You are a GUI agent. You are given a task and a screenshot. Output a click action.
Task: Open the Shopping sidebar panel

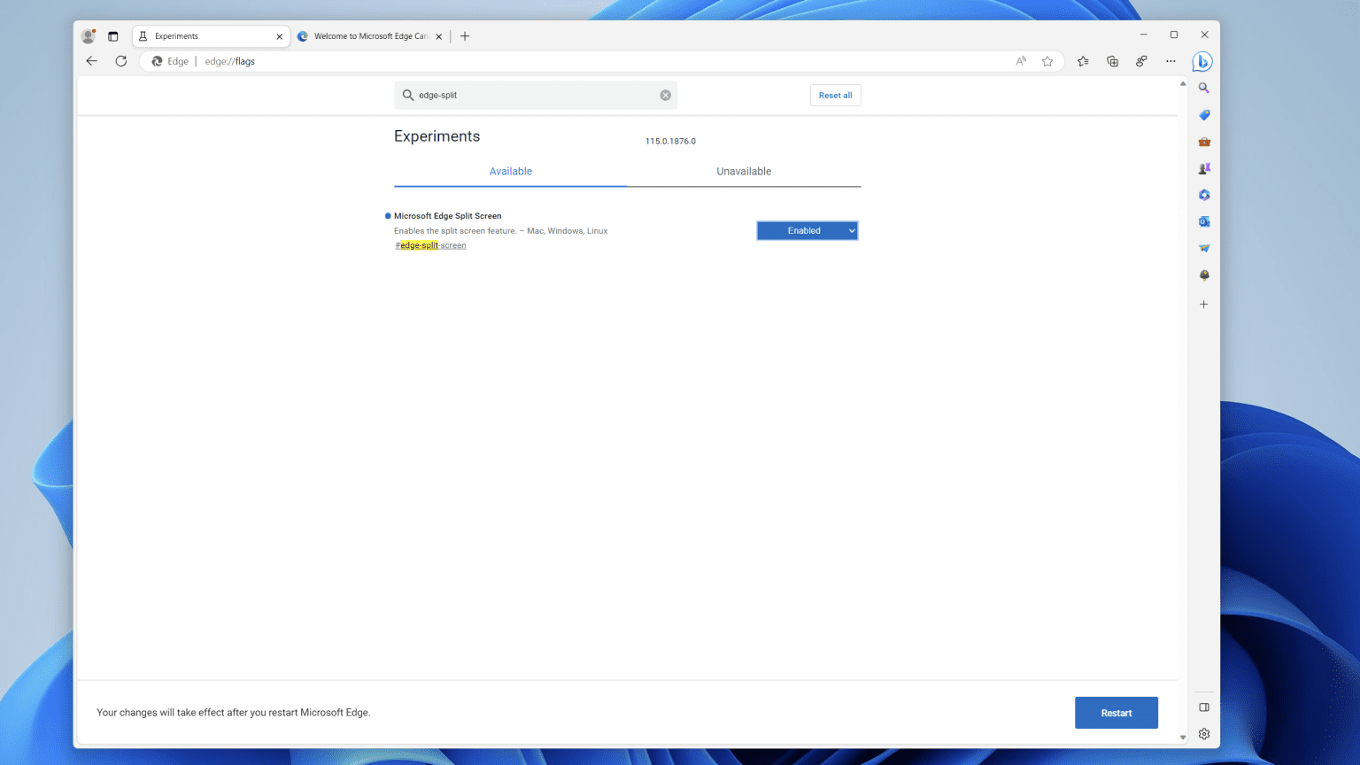click(x=1203, y=114)
